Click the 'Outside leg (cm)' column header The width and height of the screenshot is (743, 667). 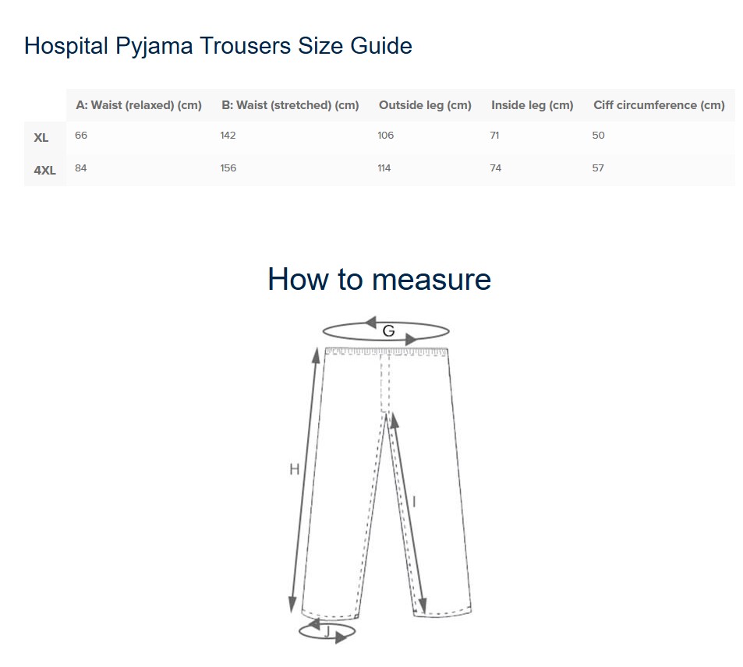(425, 105)
